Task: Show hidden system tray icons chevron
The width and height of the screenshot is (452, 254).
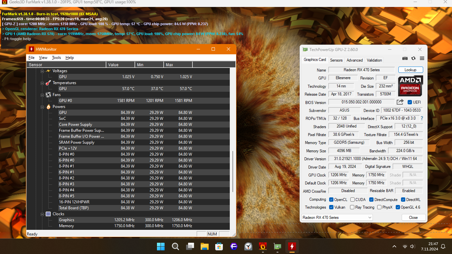Action: pos(394,246)
